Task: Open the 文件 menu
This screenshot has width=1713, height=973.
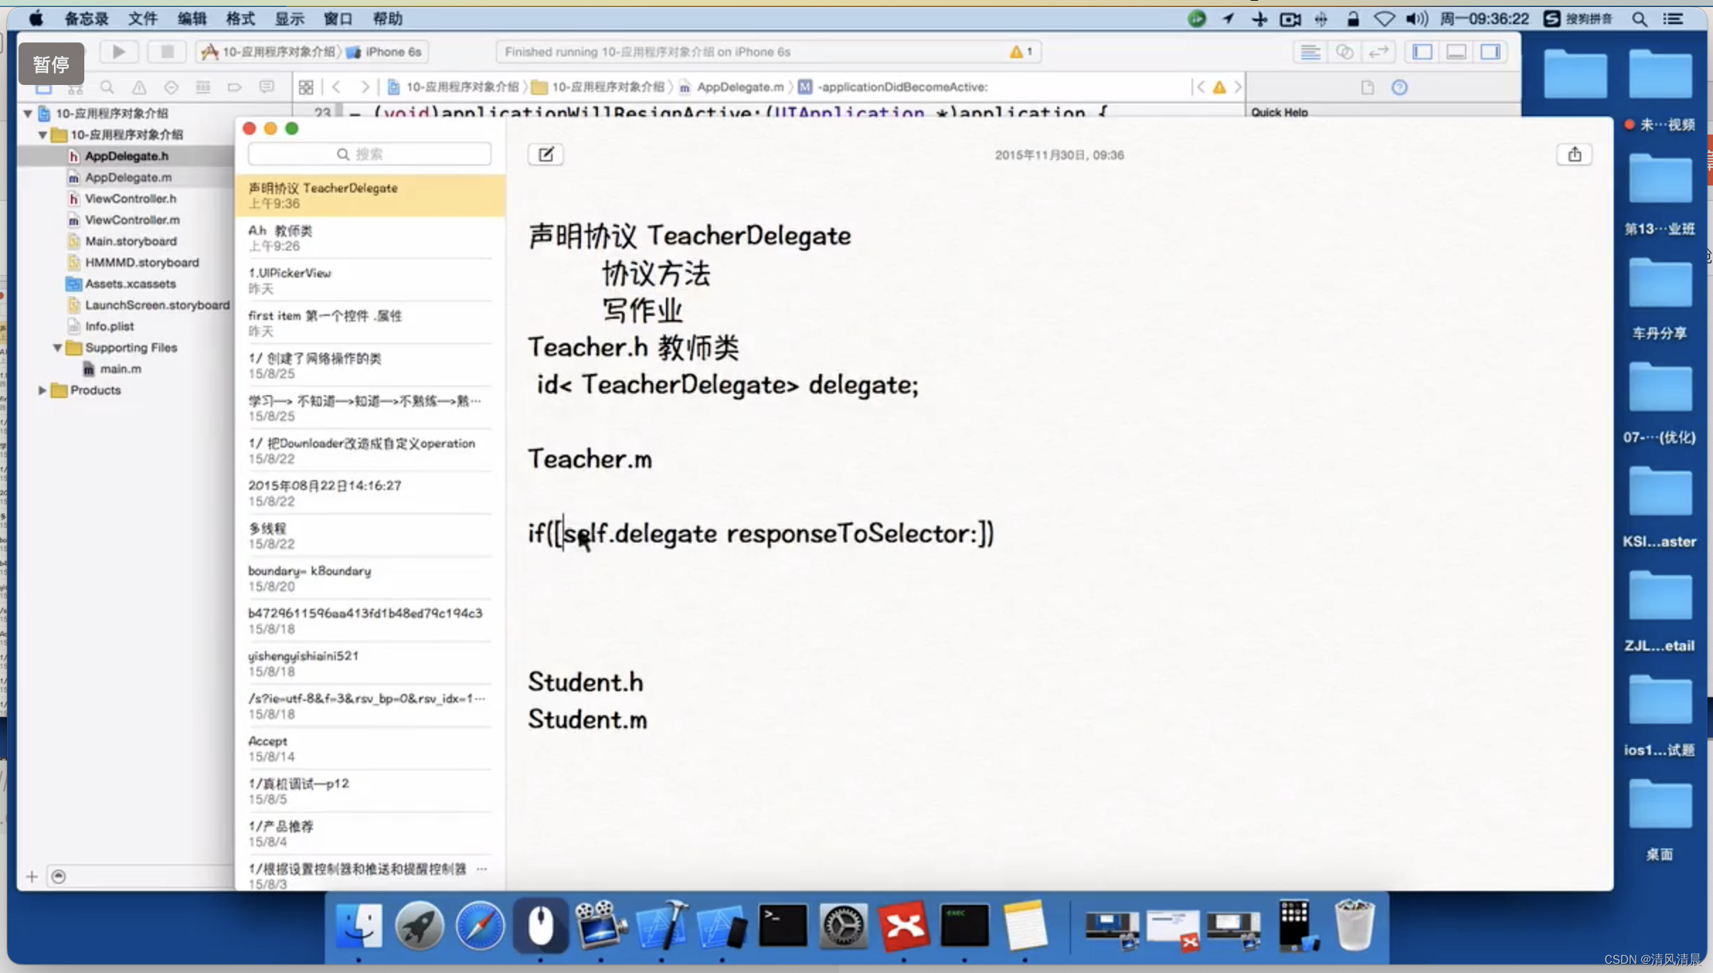Action: tap(142, 19)
